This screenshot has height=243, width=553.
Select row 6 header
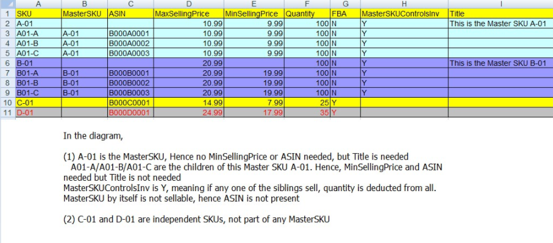(7, 63)
